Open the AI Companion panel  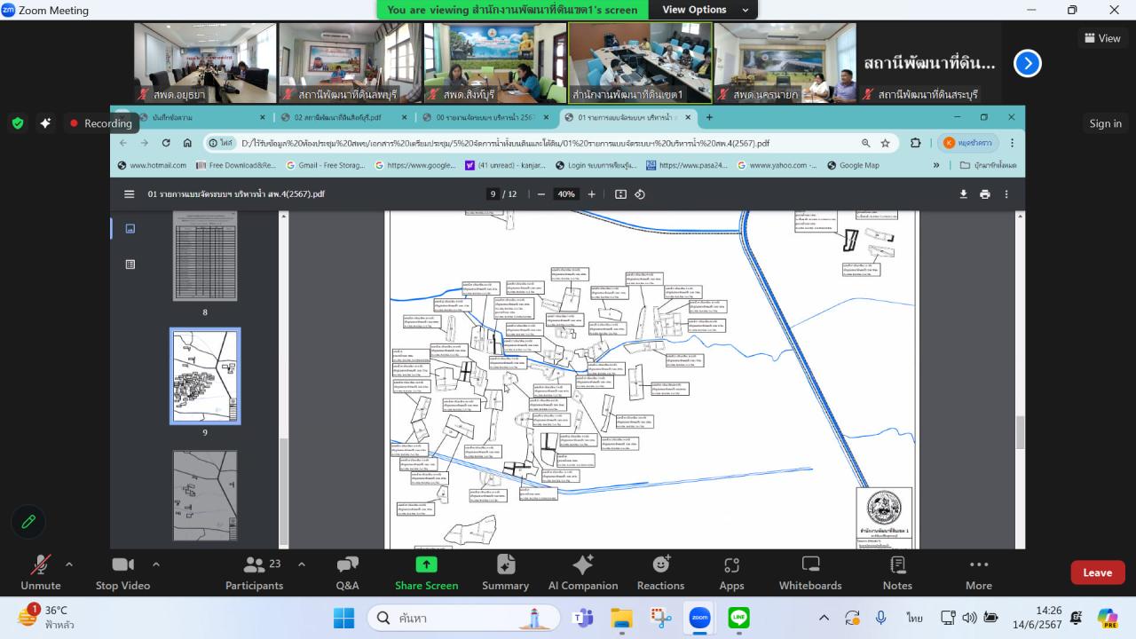(583, 572)
